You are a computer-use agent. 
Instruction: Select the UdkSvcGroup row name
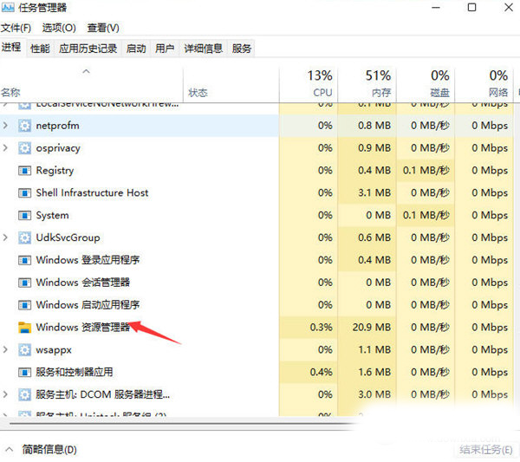pyautogui.click(x=68, y=238)
